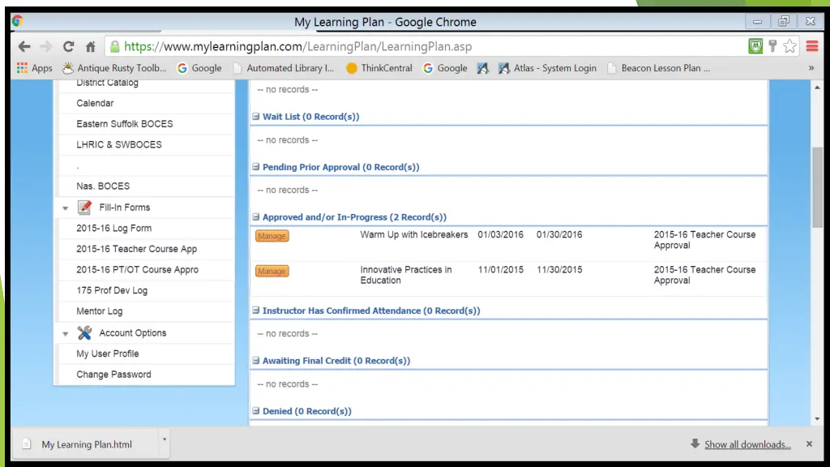
Task: Click the green extension icon in toolbar
Action: click(755, 47)
